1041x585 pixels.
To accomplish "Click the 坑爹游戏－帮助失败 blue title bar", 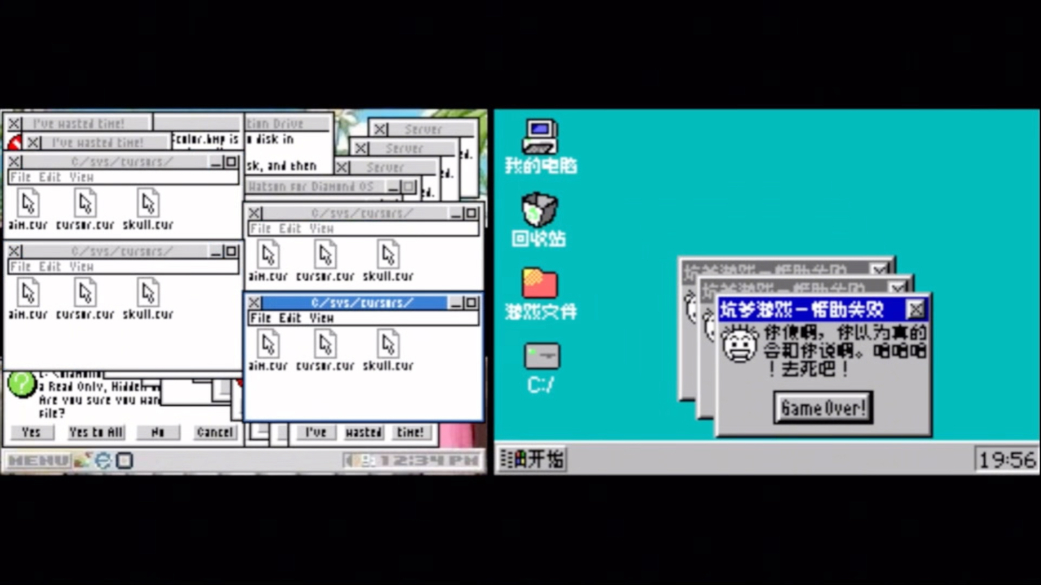I will tap(811, 309).
